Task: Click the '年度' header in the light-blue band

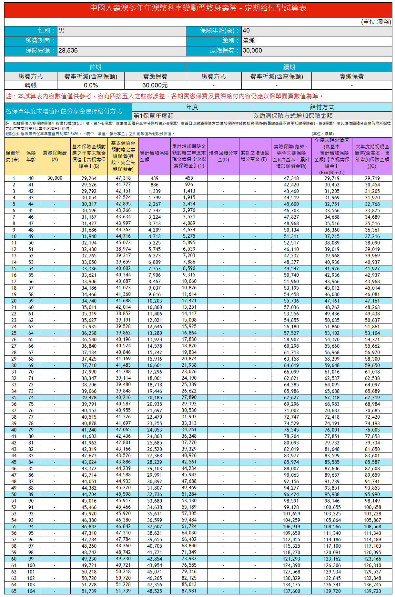Action: [x=192, y=107]
